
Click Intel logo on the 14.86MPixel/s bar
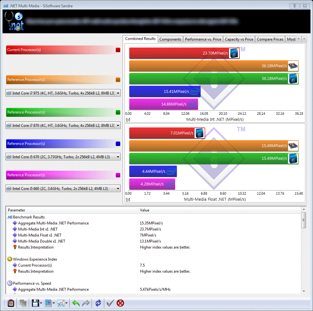192,104
